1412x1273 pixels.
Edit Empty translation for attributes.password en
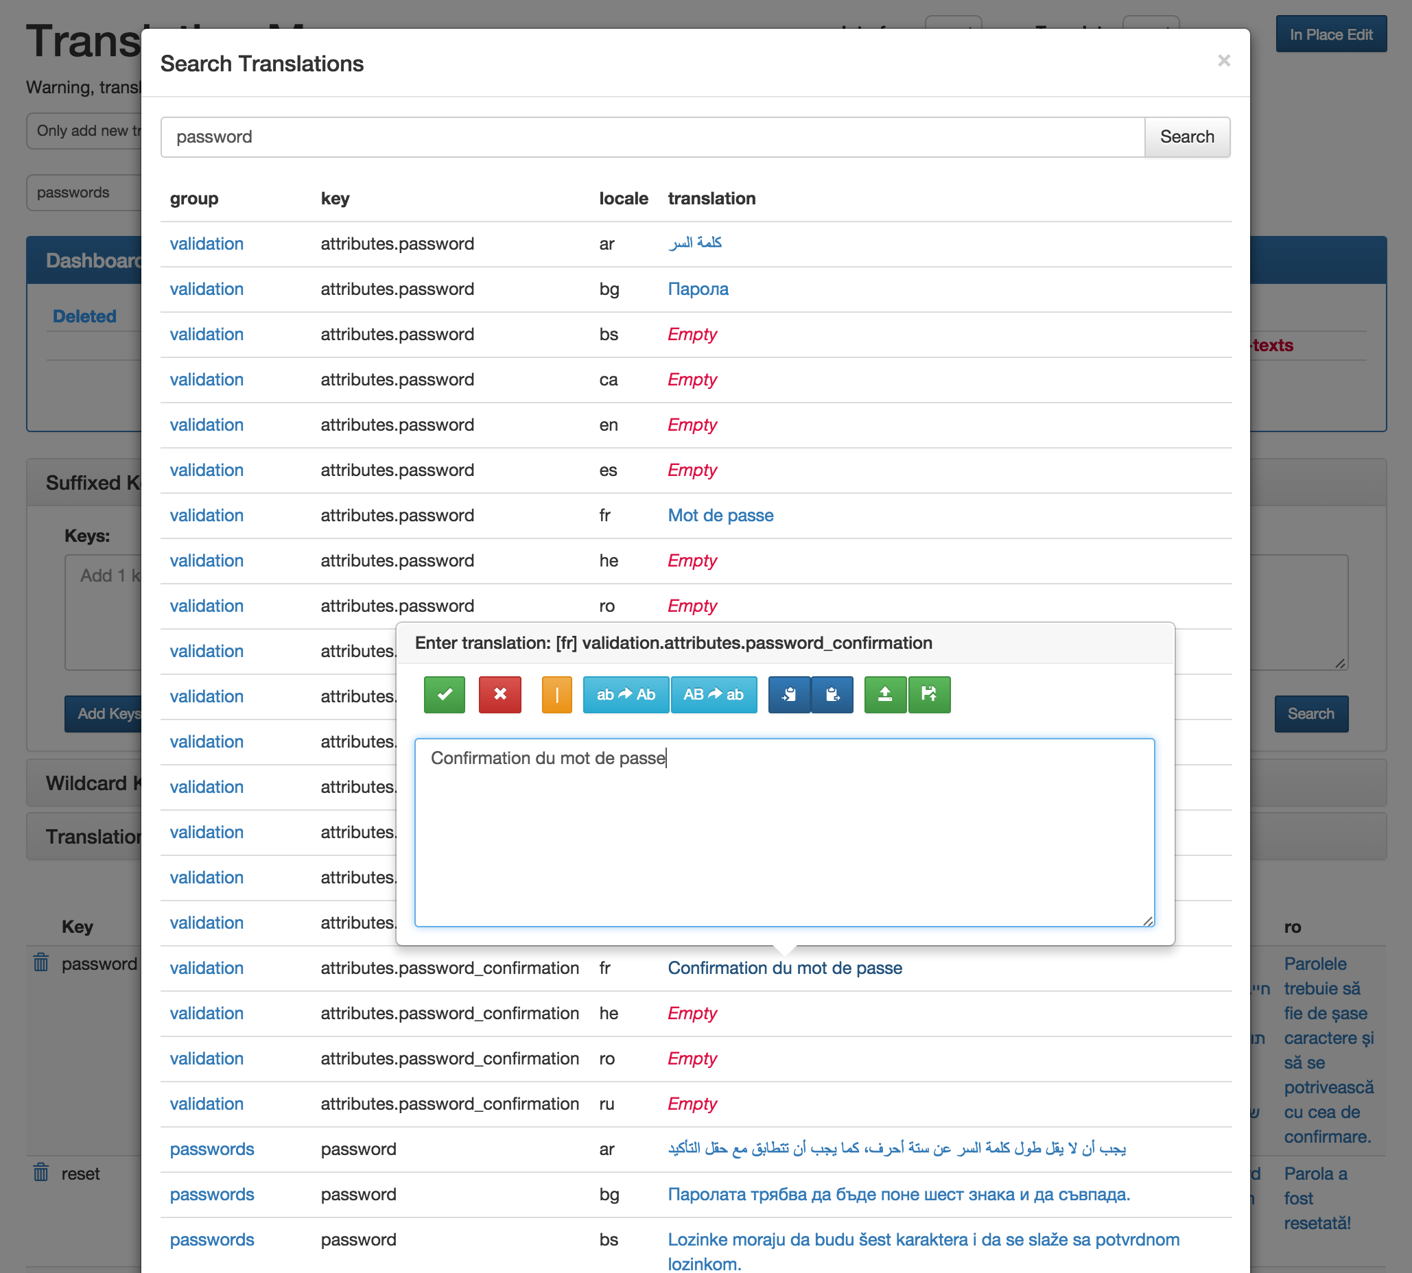(x=692, y=425)
